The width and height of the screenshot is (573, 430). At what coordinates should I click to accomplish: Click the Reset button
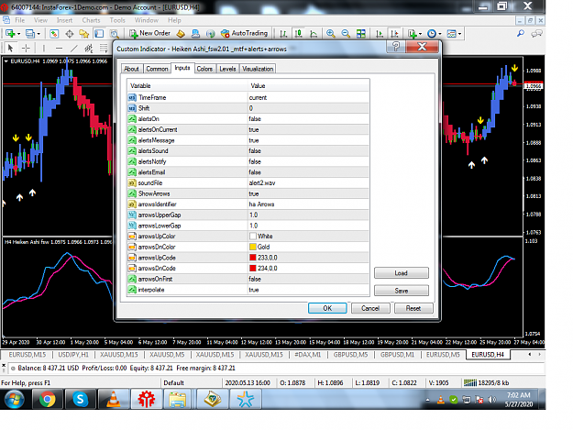click(x=413, y=308)
